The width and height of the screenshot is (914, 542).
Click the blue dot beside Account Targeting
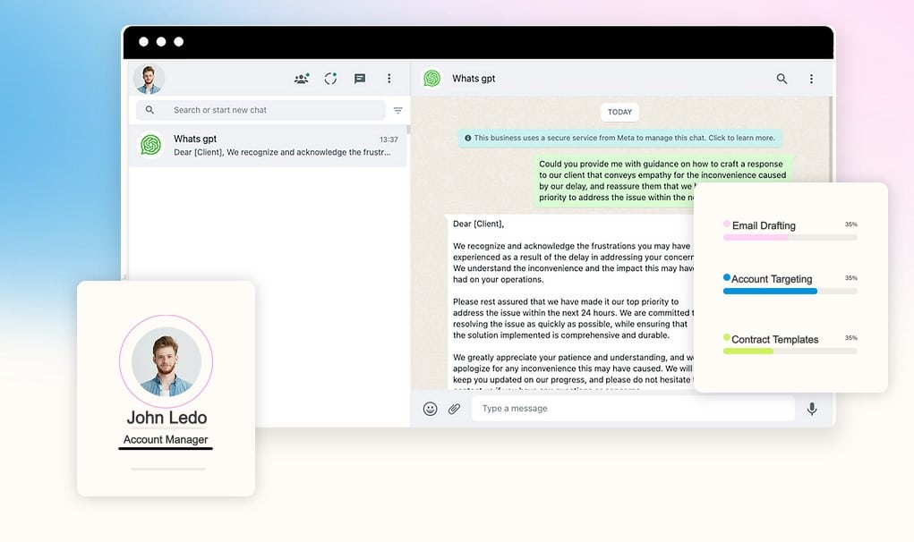pos(726,277)
